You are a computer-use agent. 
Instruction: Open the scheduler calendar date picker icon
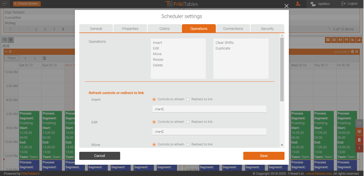(x=44, y=58)
